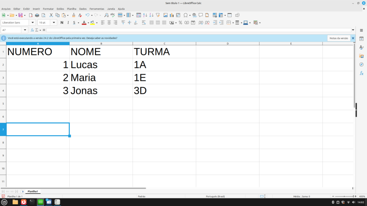This screenshot has width=367, height=206.
Task: Click the AutoFilter funnel icon
Action: [157, 15]
